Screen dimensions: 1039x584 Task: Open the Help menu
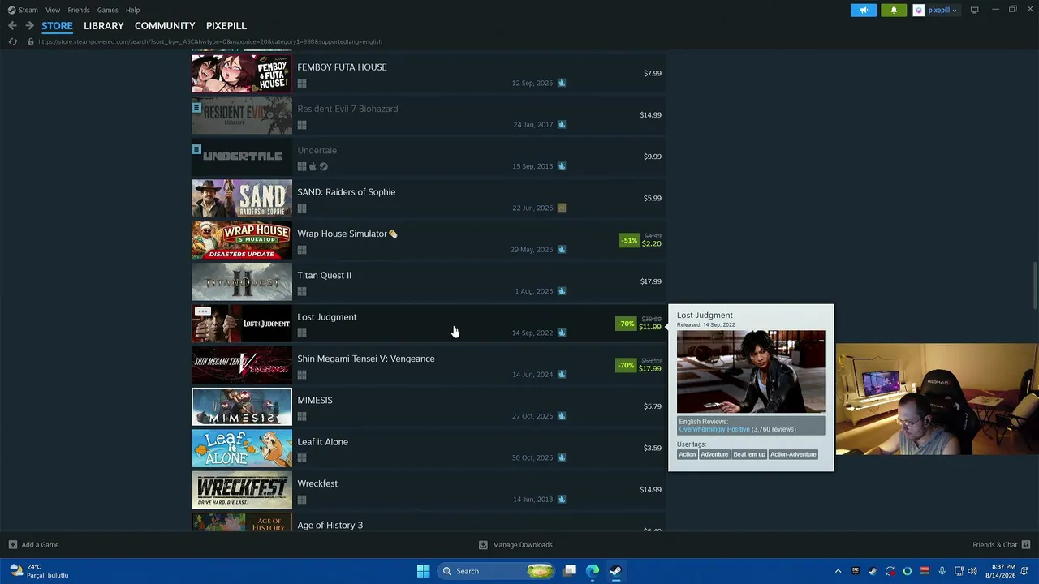click(132, 10)
